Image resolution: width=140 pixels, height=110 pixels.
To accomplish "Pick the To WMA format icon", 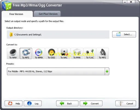I will click(x=39, y=53).
